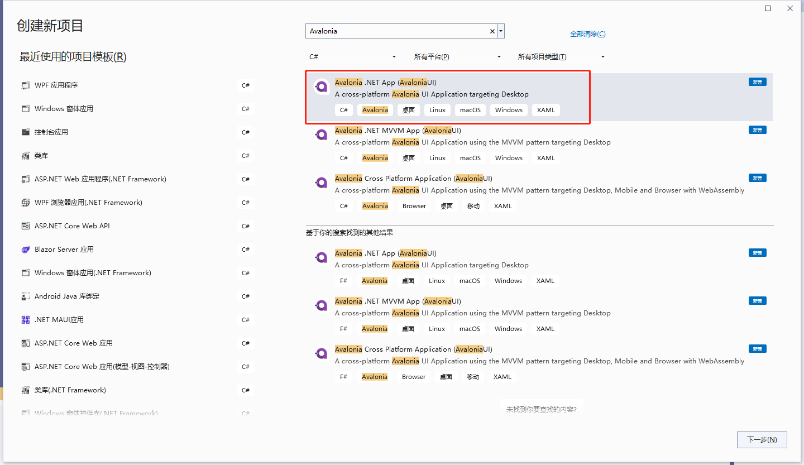
Task: Click the Blazor Server 应用 icon
Action: pyautogui.click(x=25, y=250)
